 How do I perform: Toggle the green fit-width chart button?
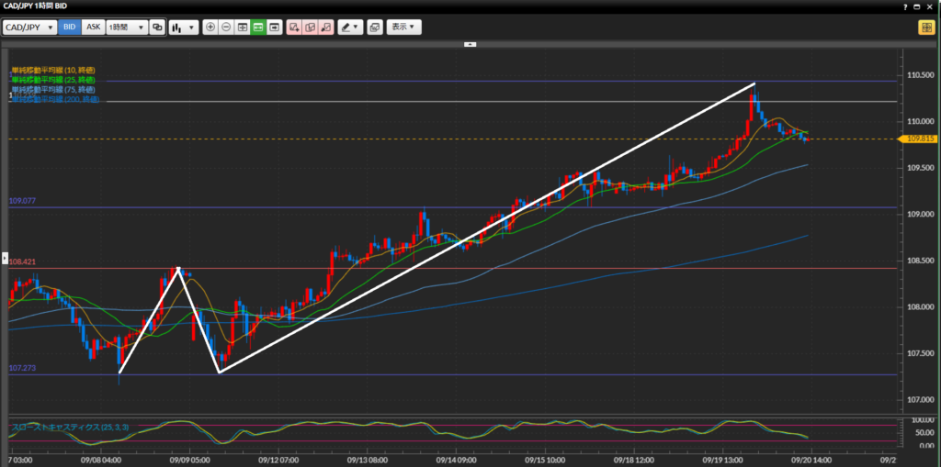point(258,28)
